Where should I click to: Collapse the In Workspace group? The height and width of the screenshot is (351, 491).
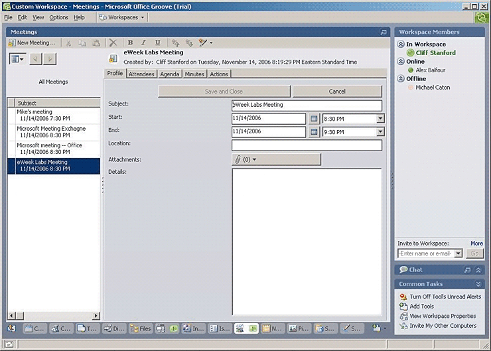click(401, 44)
